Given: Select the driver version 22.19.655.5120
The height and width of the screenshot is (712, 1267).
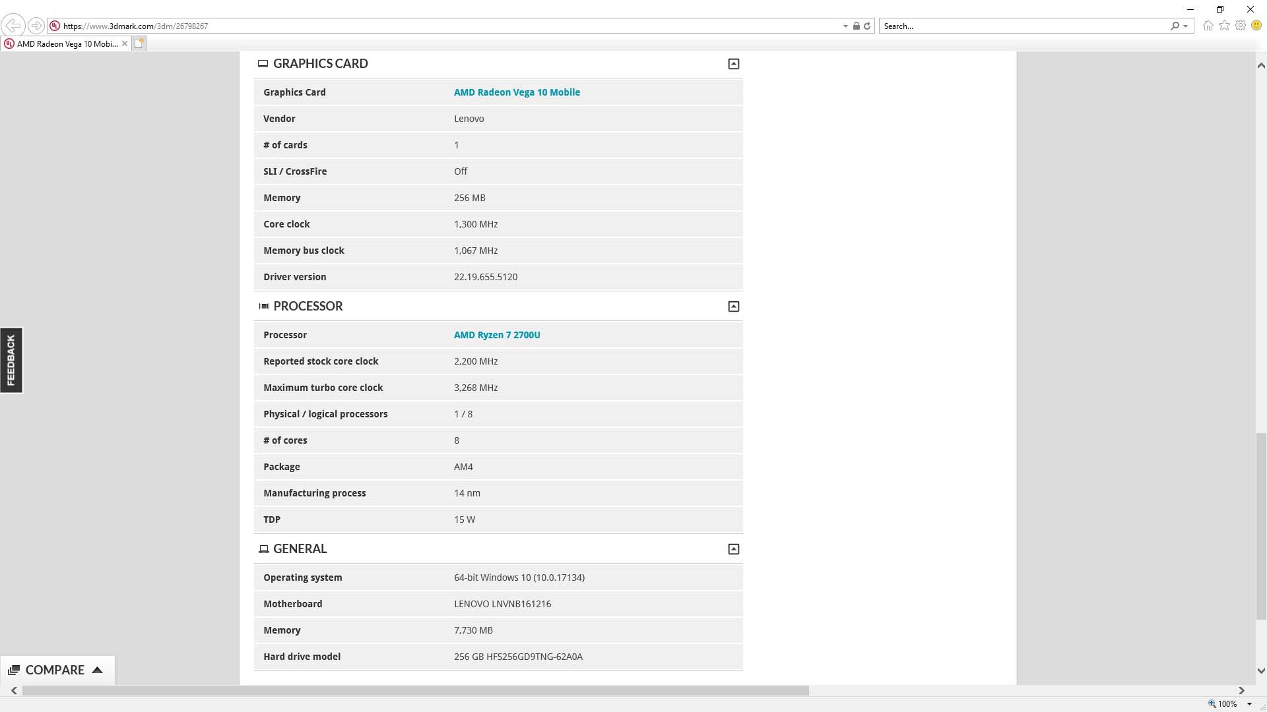Looking at the screenshot, I should [486, 277].
